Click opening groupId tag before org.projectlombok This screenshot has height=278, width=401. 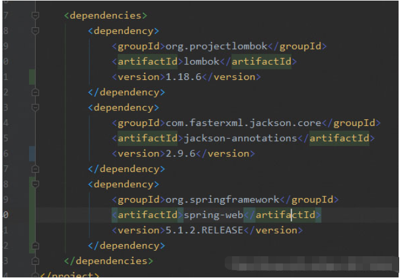(x=139, y=46)
